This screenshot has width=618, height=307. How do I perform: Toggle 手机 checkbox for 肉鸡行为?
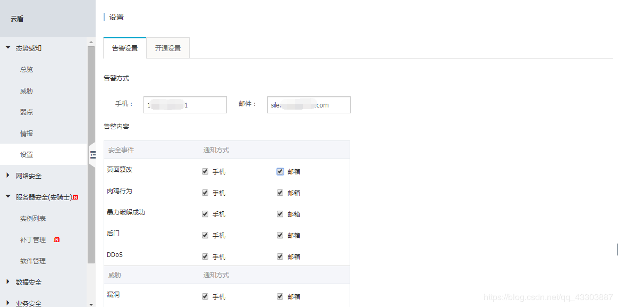205,193
